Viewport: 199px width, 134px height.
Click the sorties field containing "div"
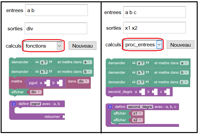click(56, 28)
